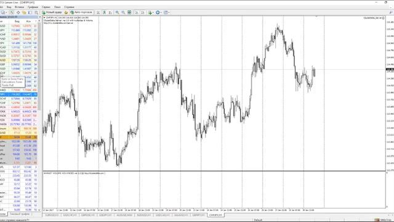Switch to USDCAD,H1 chart tab
394x222 pixels.
(x=163, y=215)
